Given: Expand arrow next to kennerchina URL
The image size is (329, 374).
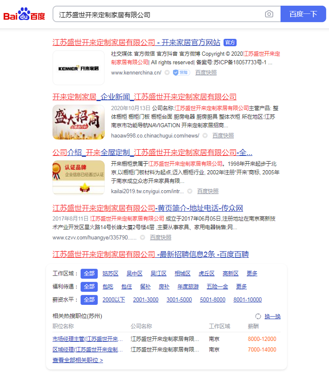Looking at the screenshot, I should click(167, 73).
